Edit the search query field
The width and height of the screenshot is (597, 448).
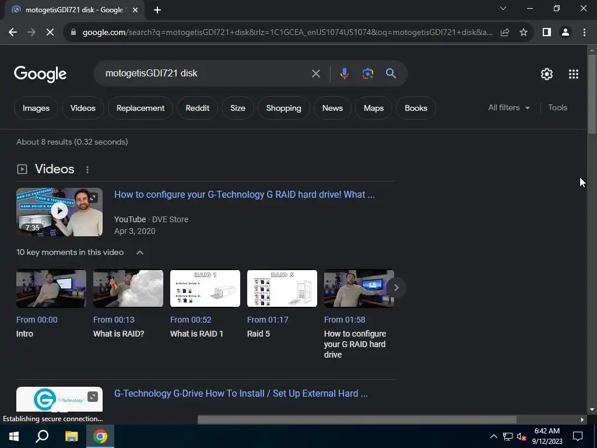click(206, 73)
